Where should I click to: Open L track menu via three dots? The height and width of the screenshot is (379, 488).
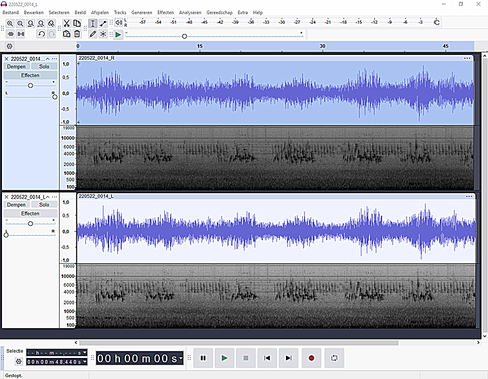pyautogui.click(x=54, y=197)
